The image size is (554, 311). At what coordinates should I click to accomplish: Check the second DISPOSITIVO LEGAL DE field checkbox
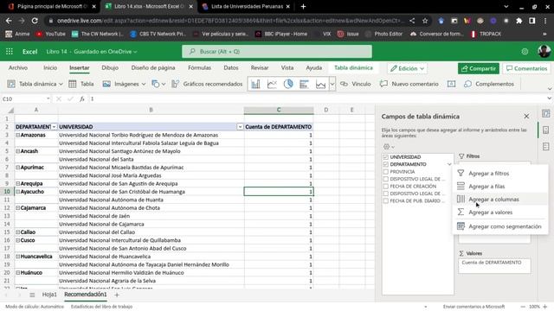pos(386,194)
